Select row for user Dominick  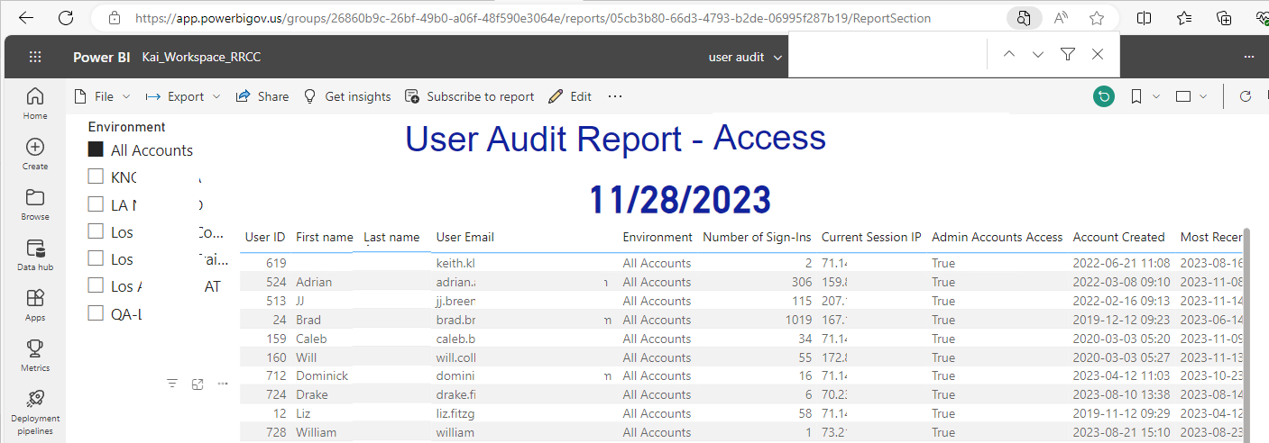tap(740, 375)
